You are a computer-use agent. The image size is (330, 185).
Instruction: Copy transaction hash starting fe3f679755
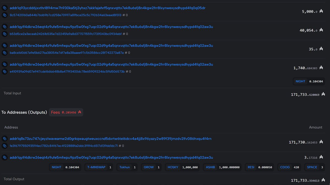(x=4, y=146)
